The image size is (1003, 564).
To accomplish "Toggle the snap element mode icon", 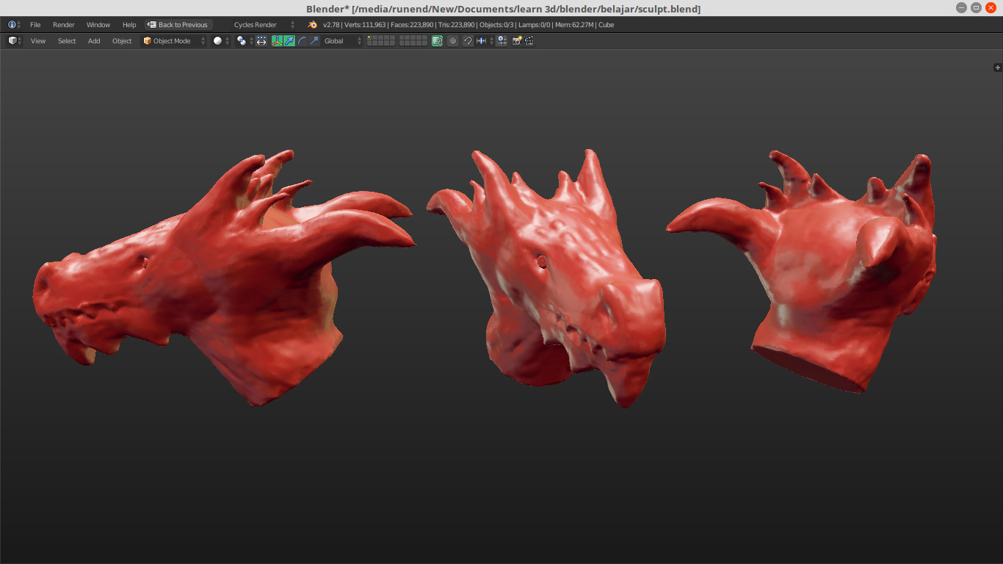I will click(482, 40).
